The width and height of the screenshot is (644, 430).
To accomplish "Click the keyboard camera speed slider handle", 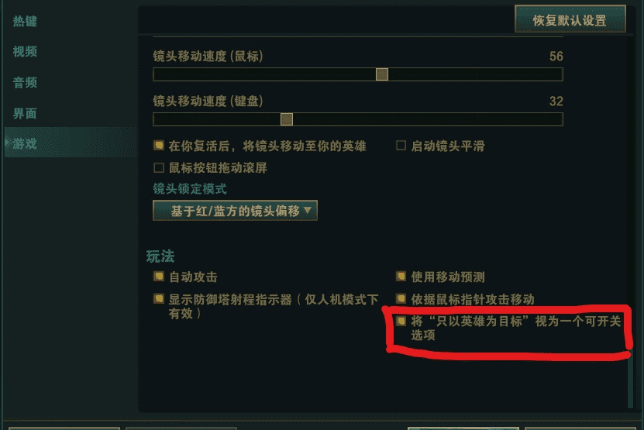I will [286, 119].
